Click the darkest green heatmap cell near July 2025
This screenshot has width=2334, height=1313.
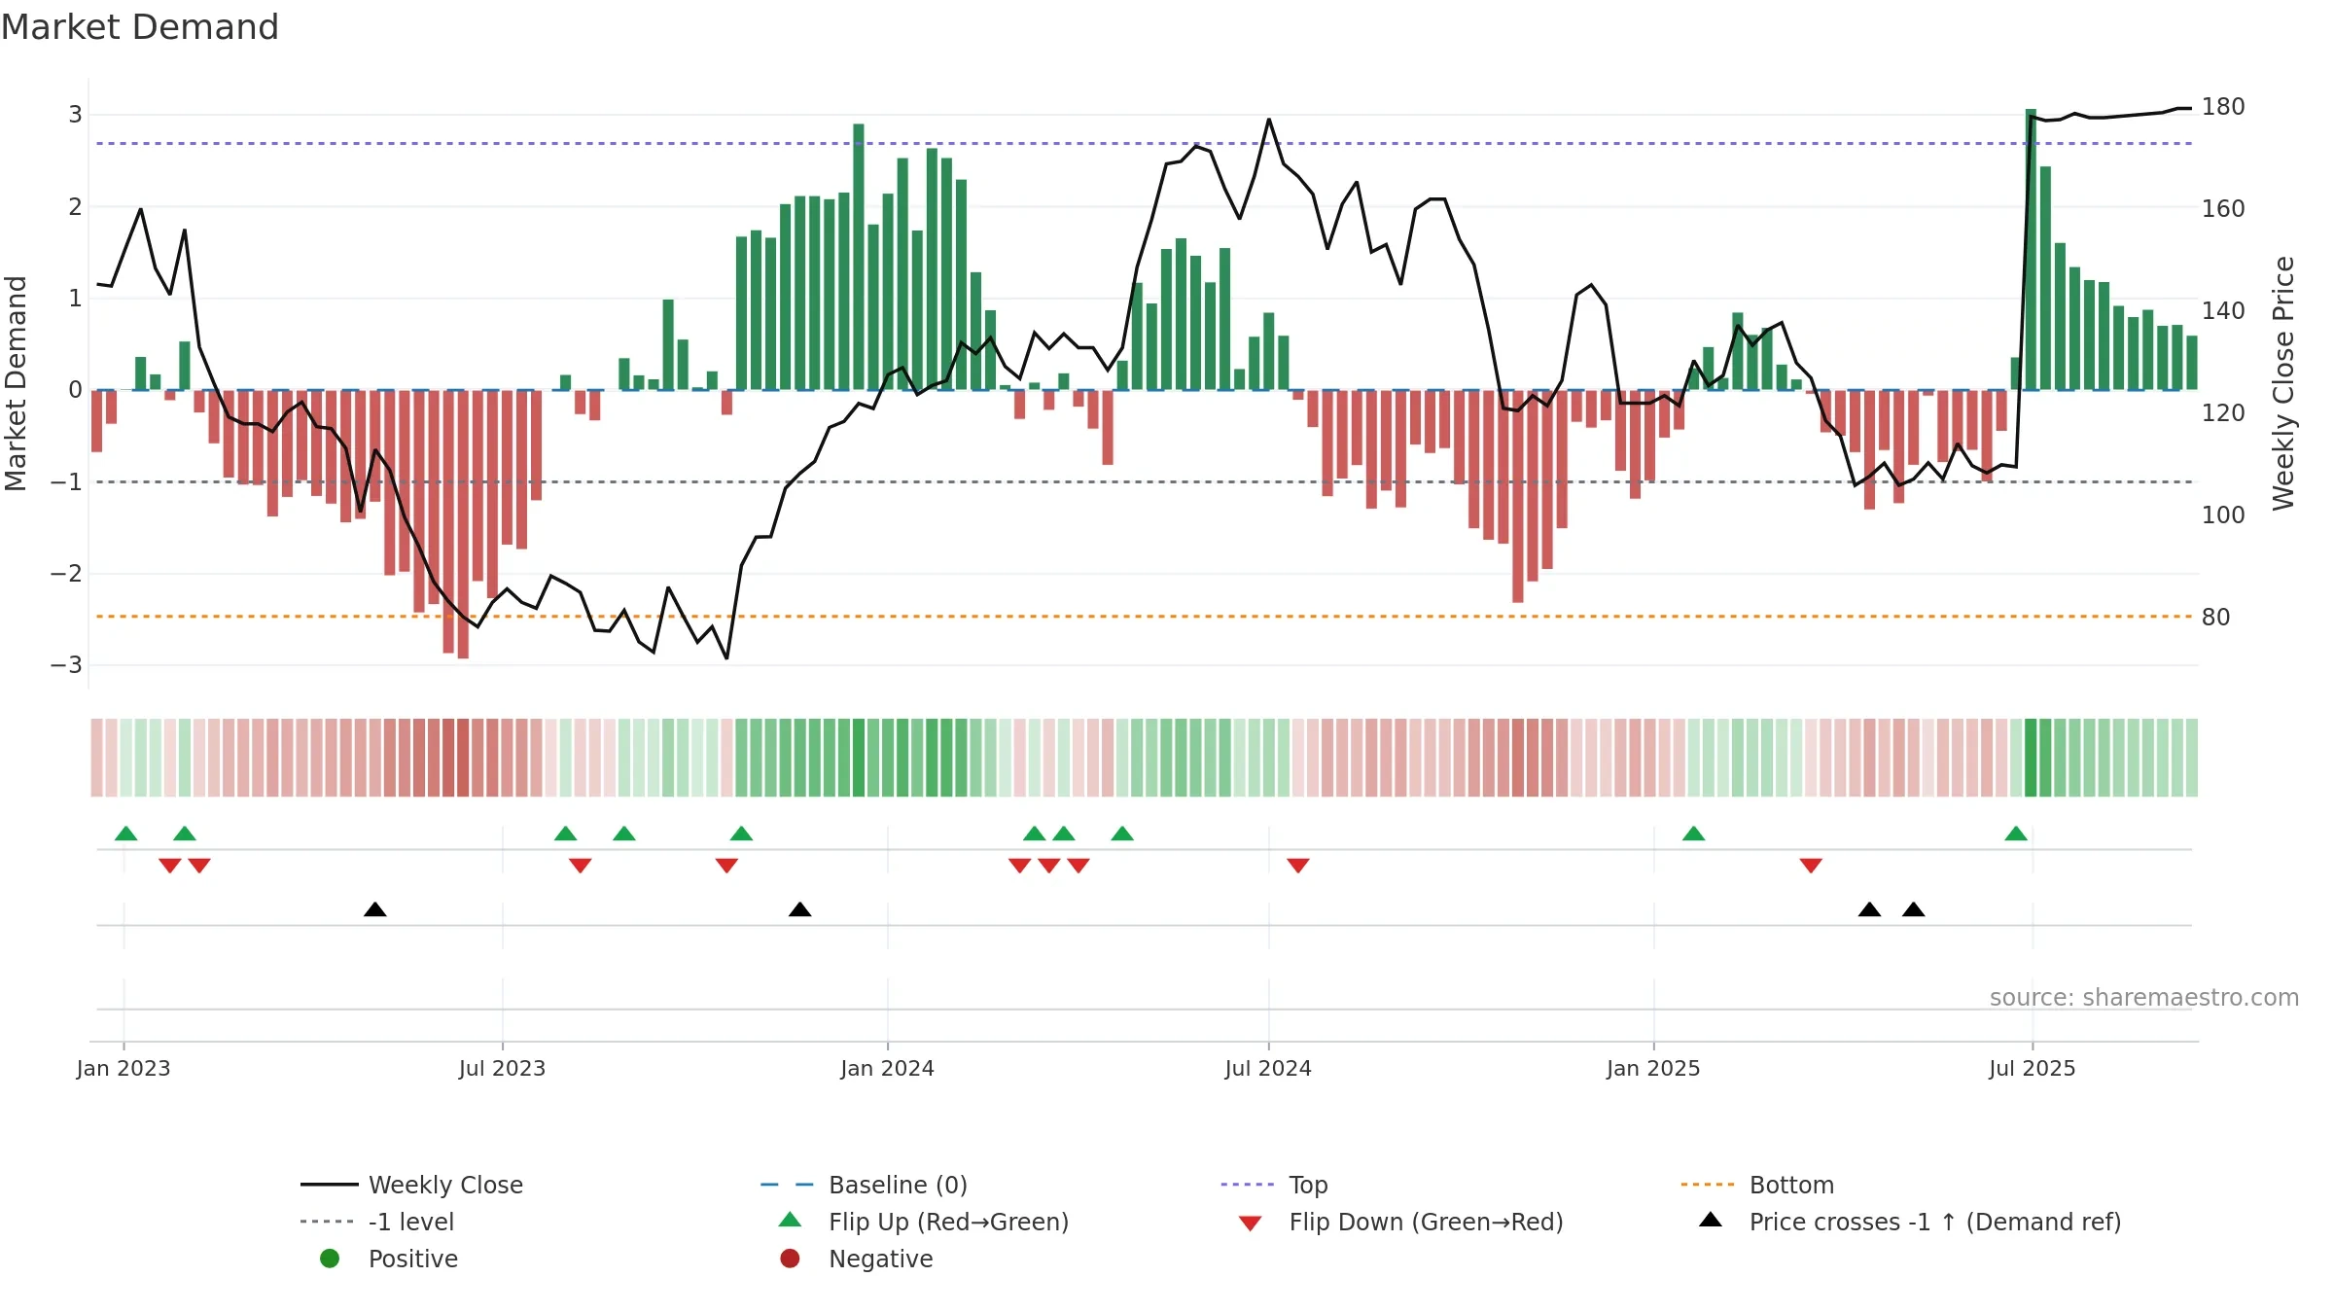[x=2031, y=758]
